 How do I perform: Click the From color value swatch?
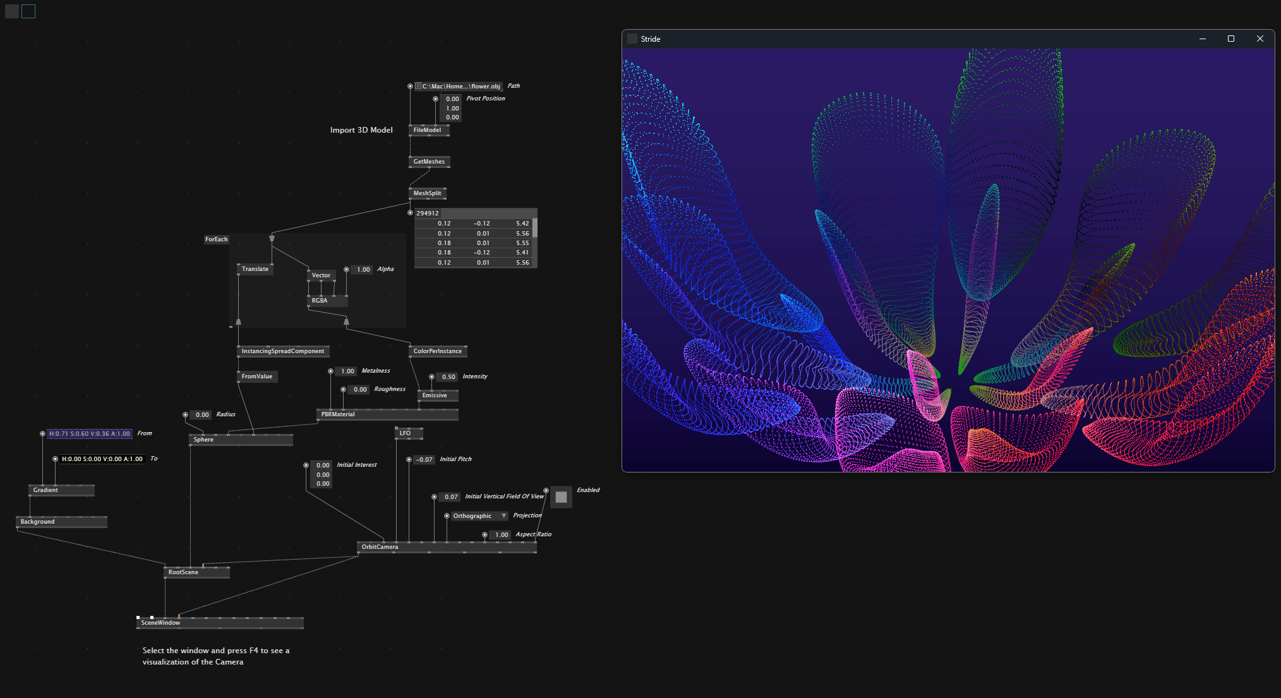tap(89, 434)
